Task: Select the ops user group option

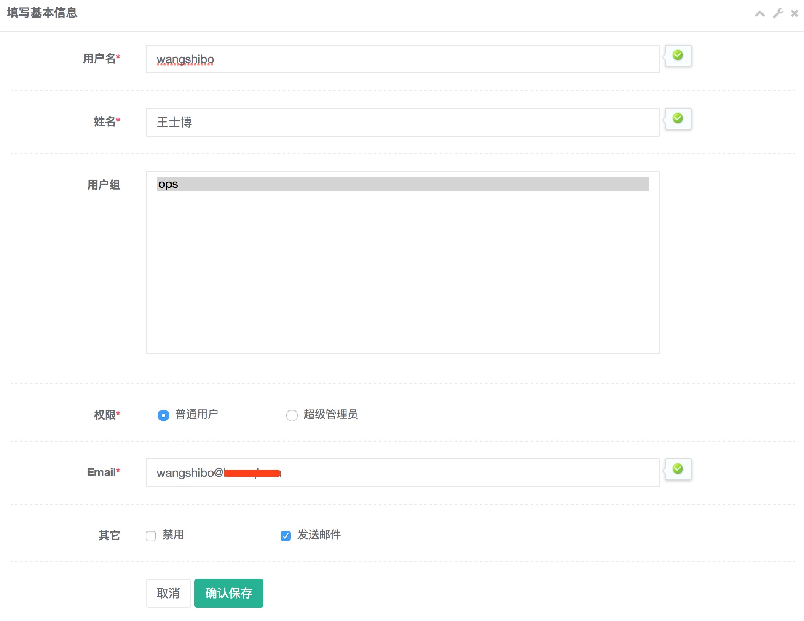Action: click(x=402, y=184)
